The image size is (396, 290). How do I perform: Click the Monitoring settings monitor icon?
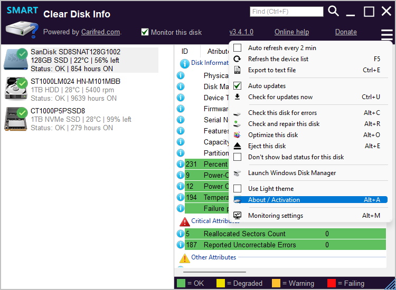coord(237,215)
